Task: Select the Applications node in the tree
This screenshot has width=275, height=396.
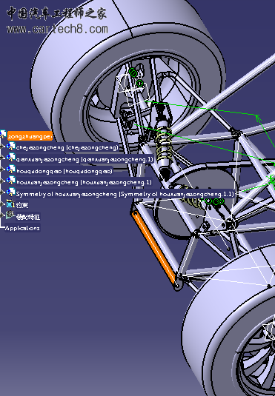Action: pyautogui.click(x=22, y=228)
